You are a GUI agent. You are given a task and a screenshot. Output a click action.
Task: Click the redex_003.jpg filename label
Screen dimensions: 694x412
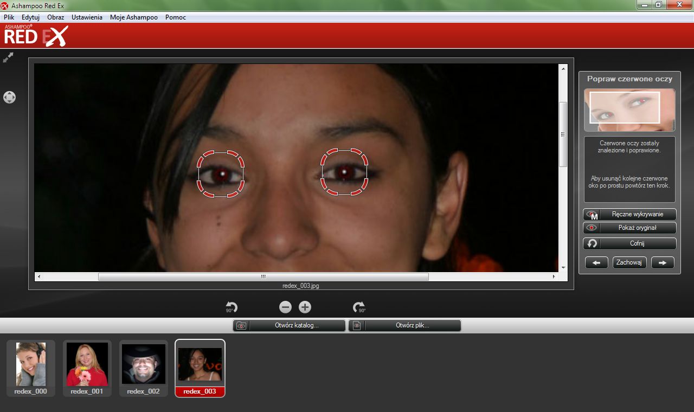coord(301,285)
